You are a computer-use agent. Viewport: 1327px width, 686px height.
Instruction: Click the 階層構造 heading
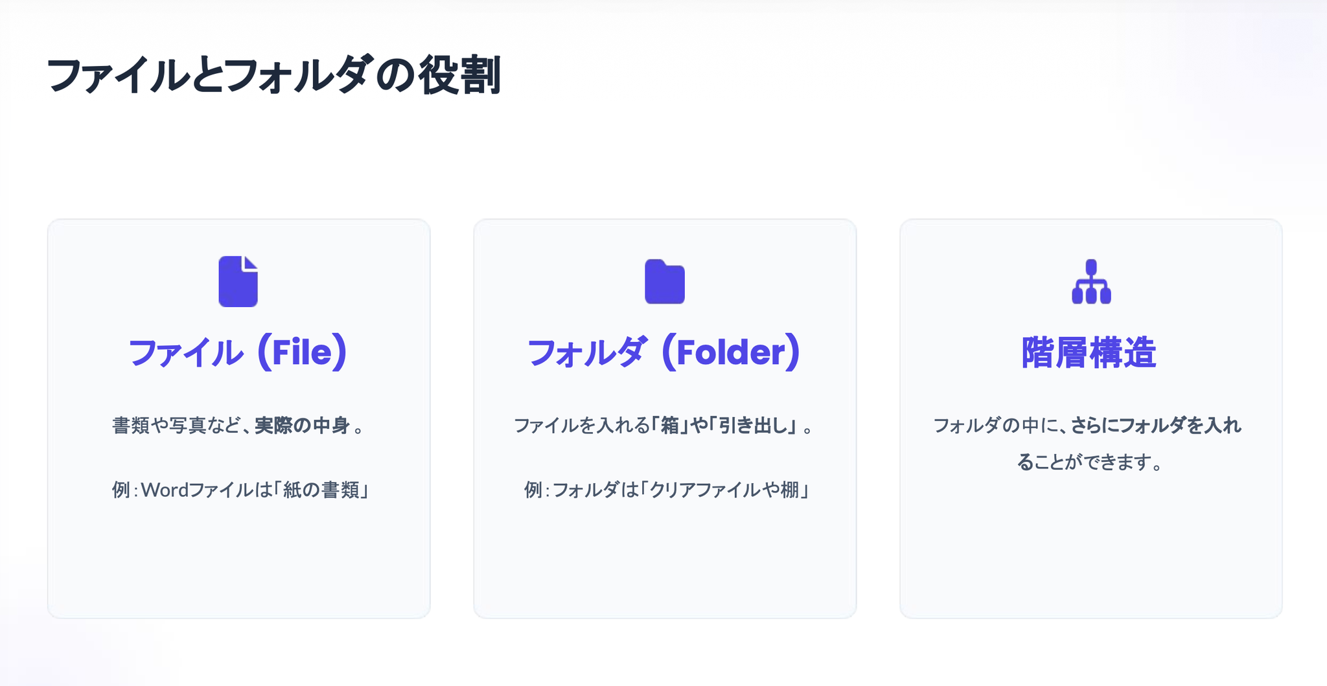[1089, 353]
